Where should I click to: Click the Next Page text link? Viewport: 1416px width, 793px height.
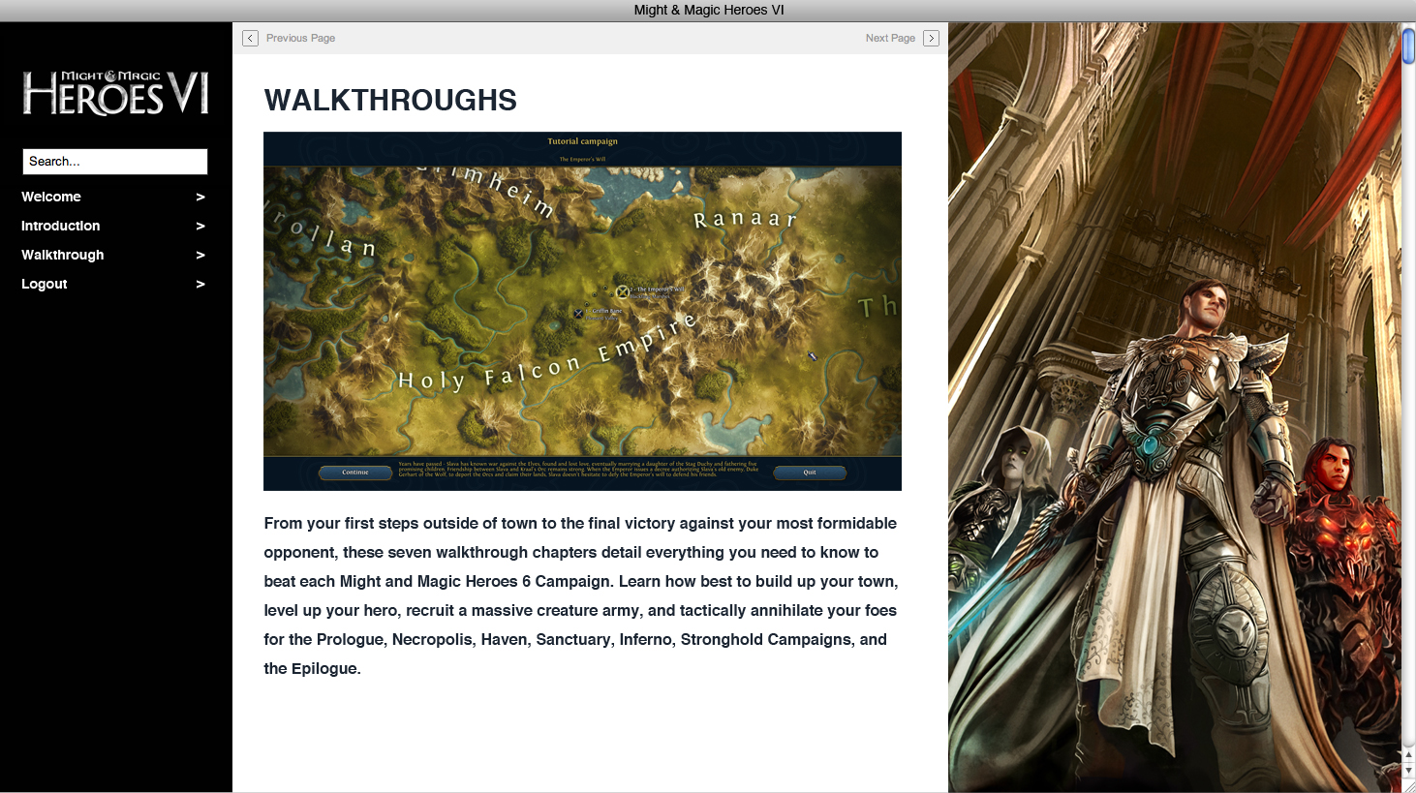point(890,38)
